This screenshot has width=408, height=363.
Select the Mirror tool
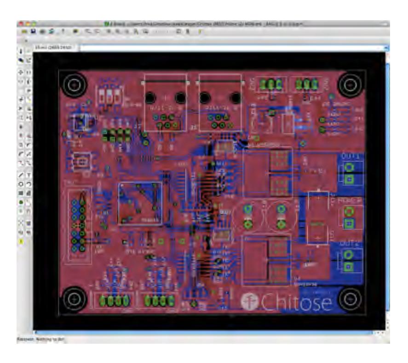click(21, 81)
